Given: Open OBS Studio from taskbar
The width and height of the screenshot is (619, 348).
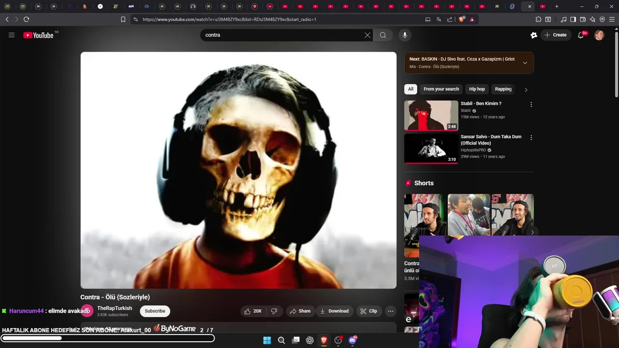Looking at the screenshot, I should (x=339, y=340).
